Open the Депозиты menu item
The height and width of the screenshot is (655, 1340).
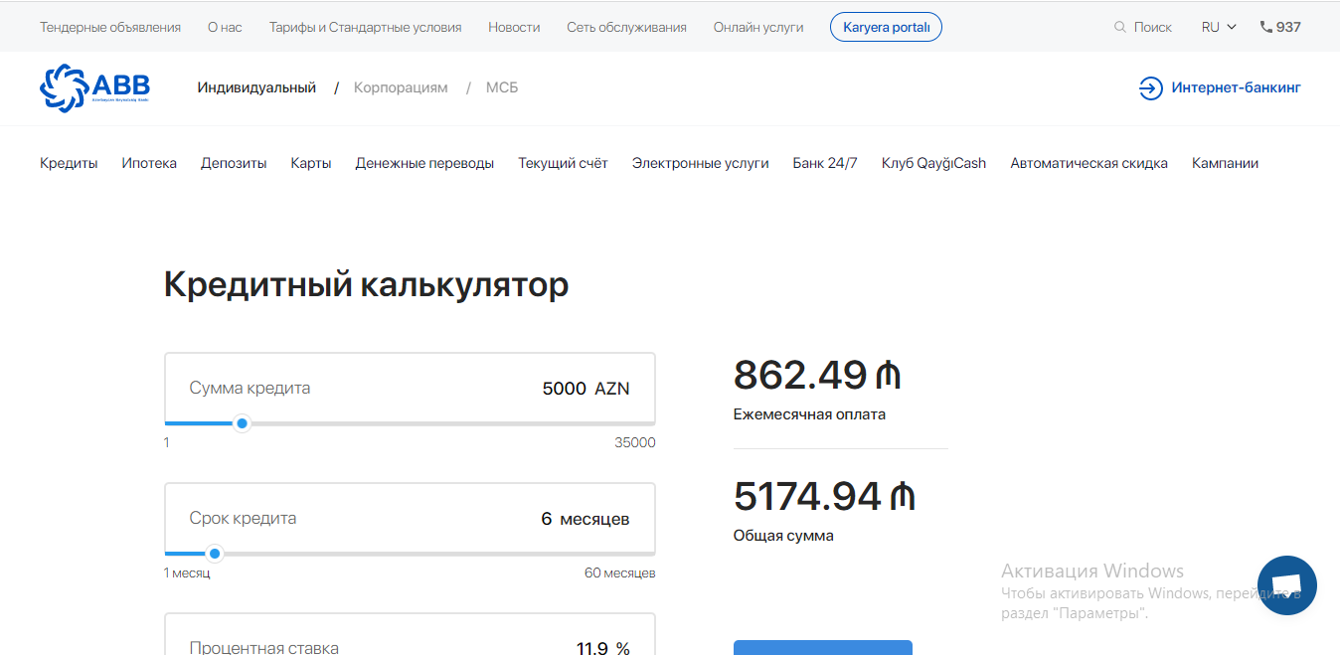tap(234, 163)
